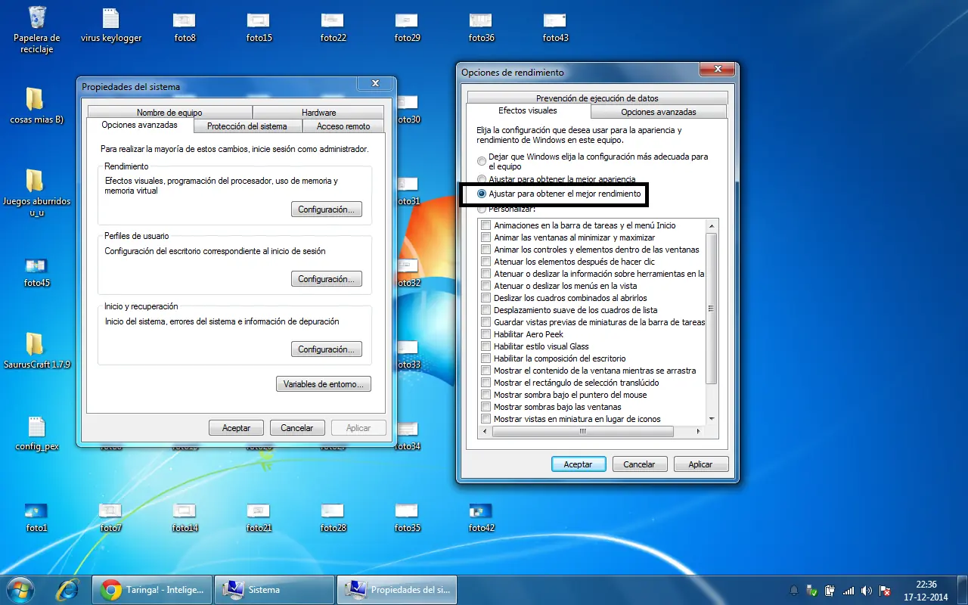Image resolution: width=968 pixels, height=605 pixels.
Task: Select the foto21 desktop icon
Action: [259, 517]
